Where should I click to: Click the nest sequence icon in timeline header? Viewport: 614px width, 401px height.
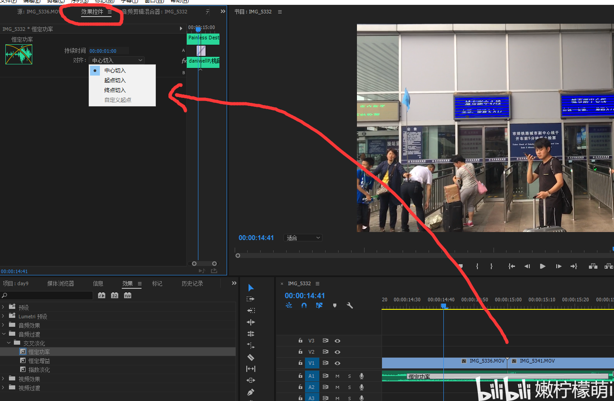289,305
